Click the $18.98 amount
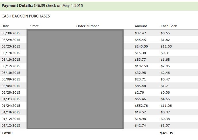This screenshot has height=140, width=198. pyautogui.click(x=140, y=119)
